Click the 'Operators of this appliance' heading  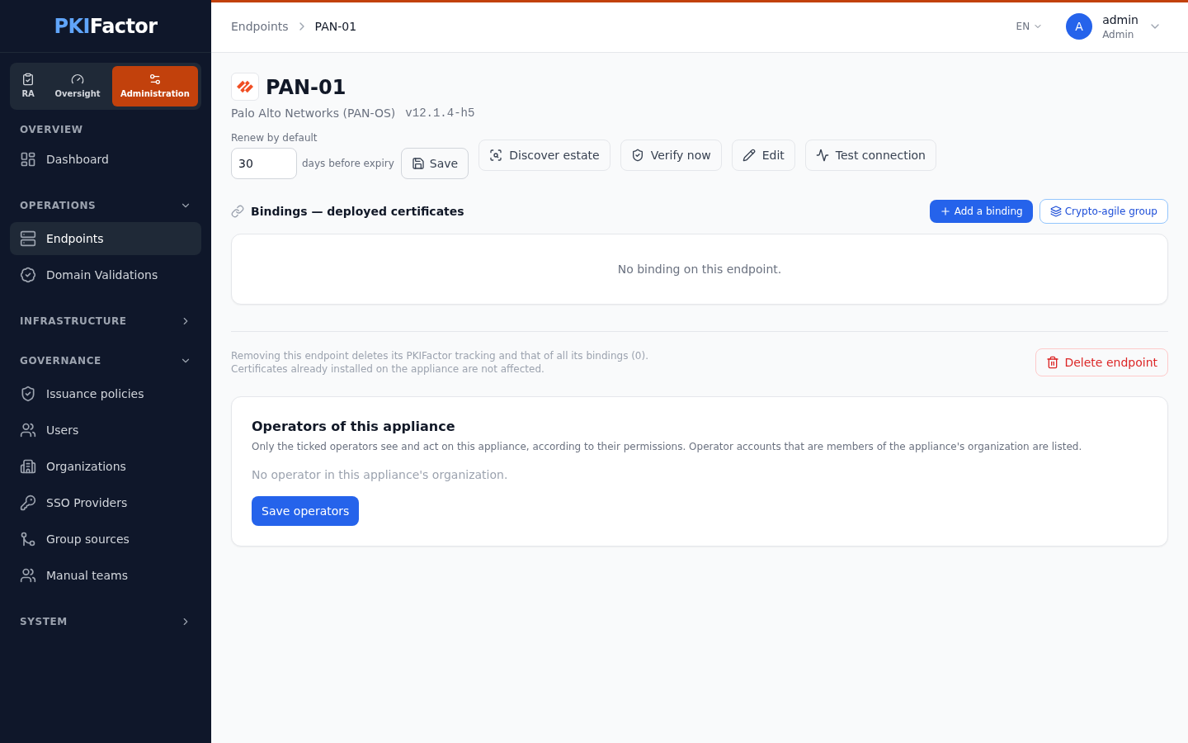pyautogui.click(x=353, y=426)
